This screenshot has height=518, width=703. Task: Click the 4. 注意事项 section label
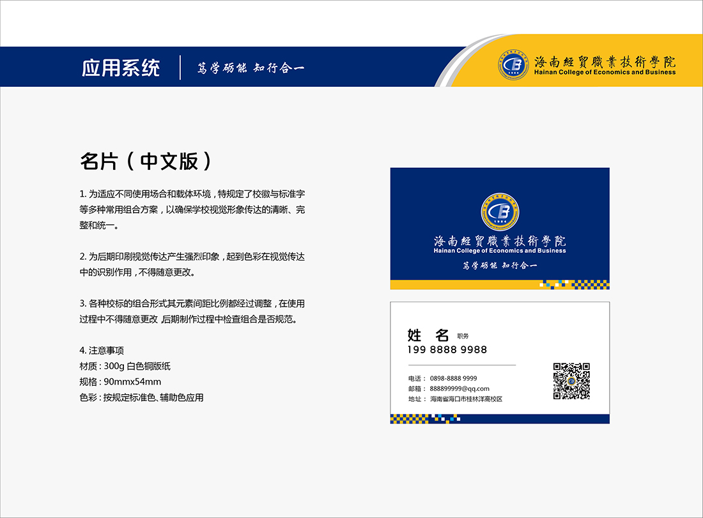(102, 350)
